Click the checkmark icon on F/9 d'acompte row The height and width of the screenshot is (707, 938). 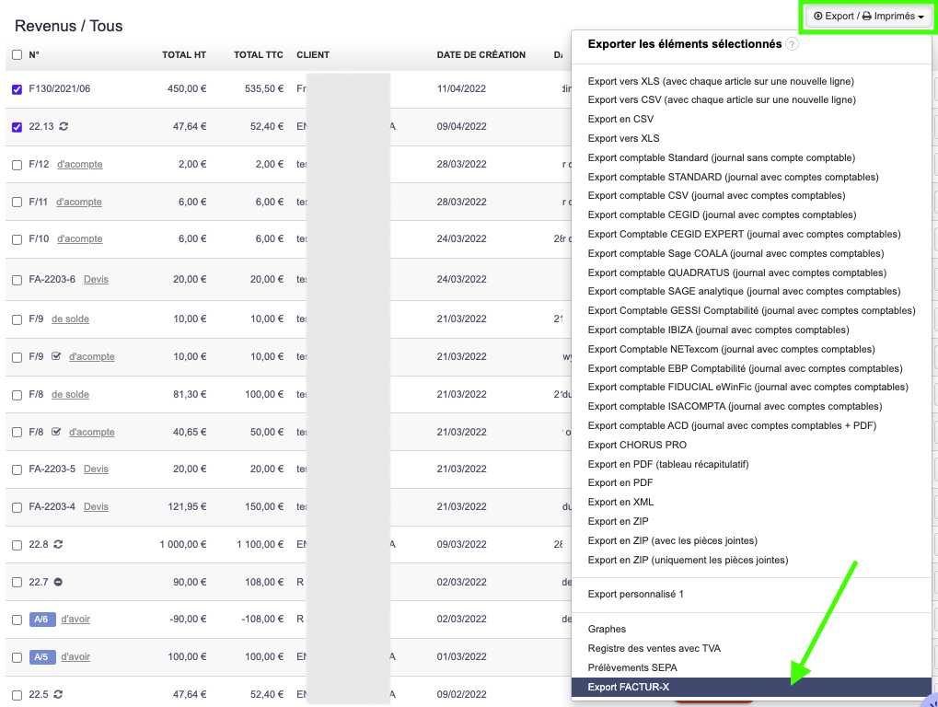(x=56, y=356)
